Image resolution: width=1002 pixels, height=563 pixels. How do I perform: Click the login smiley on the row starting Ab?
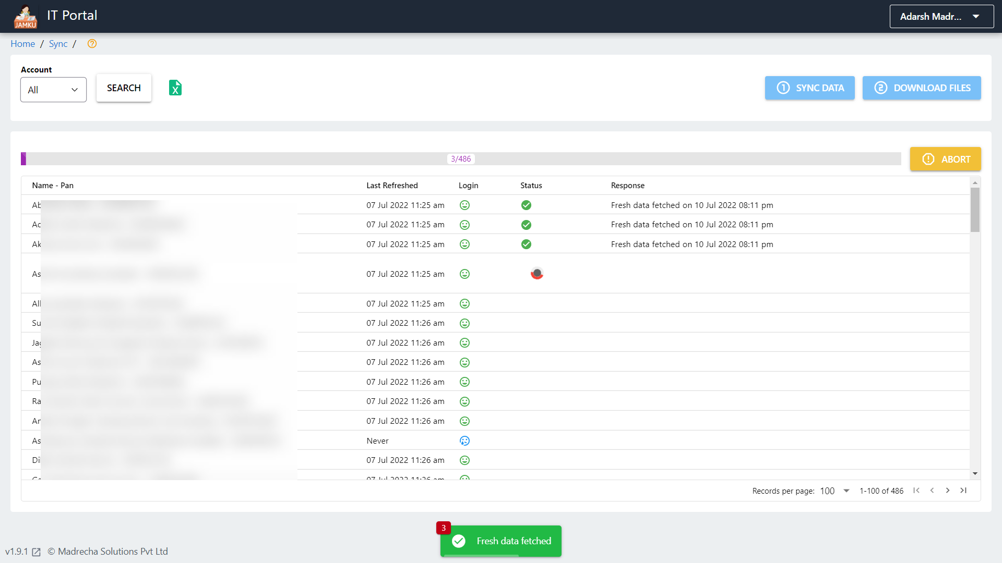pyautogui.click(x=464, y=205)
